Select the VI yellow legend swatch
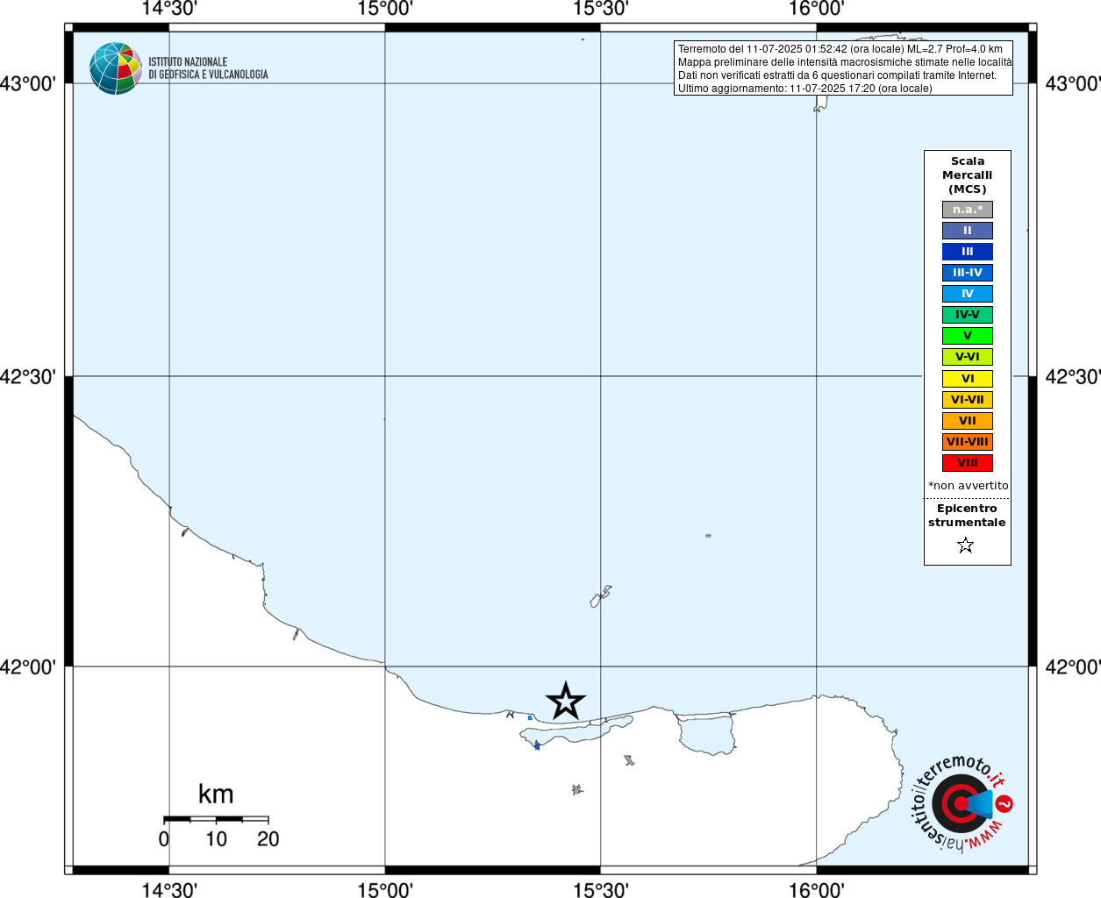1101x898 pixels. coord(968,379)
